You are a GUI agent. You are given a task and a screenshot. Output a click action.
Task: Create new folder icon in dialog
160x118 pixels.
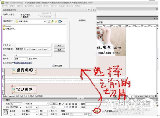[x=56, y=21]
